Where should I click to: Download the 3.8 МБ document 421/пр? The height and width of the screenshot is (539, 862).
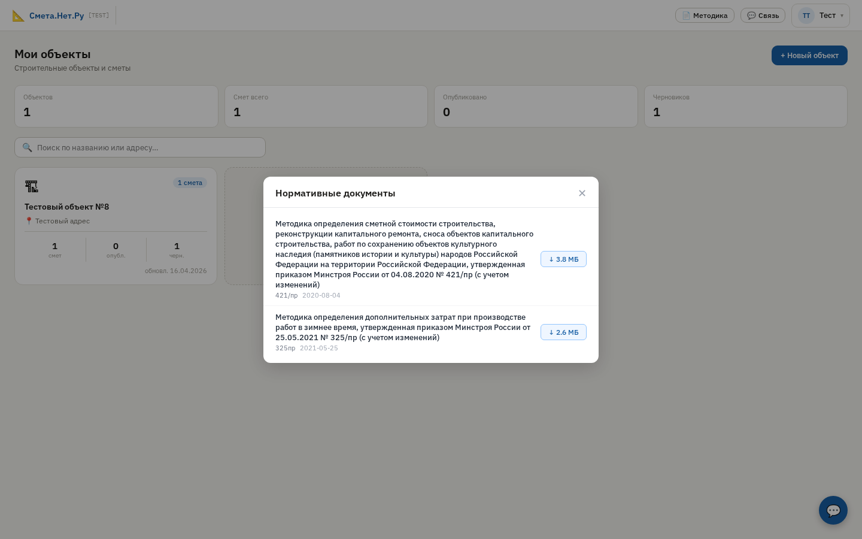(x=563, y=259)
